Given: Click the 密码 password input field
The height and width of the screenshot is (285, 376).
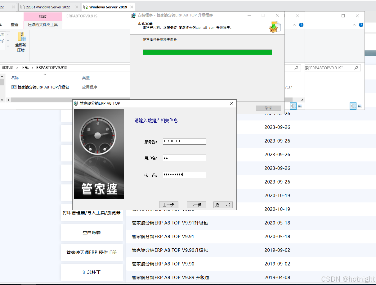Looking at the screenshot, I should click(184, 175).
